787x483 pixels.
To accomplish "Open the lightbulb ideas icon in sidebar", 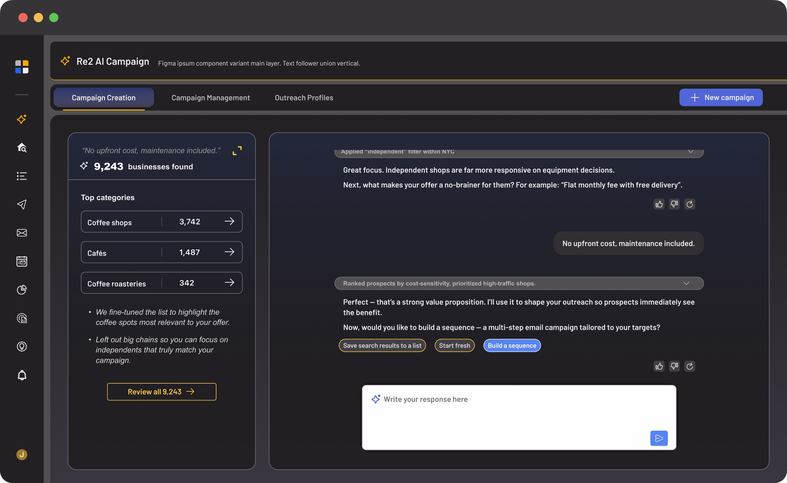I will point(22,347).
